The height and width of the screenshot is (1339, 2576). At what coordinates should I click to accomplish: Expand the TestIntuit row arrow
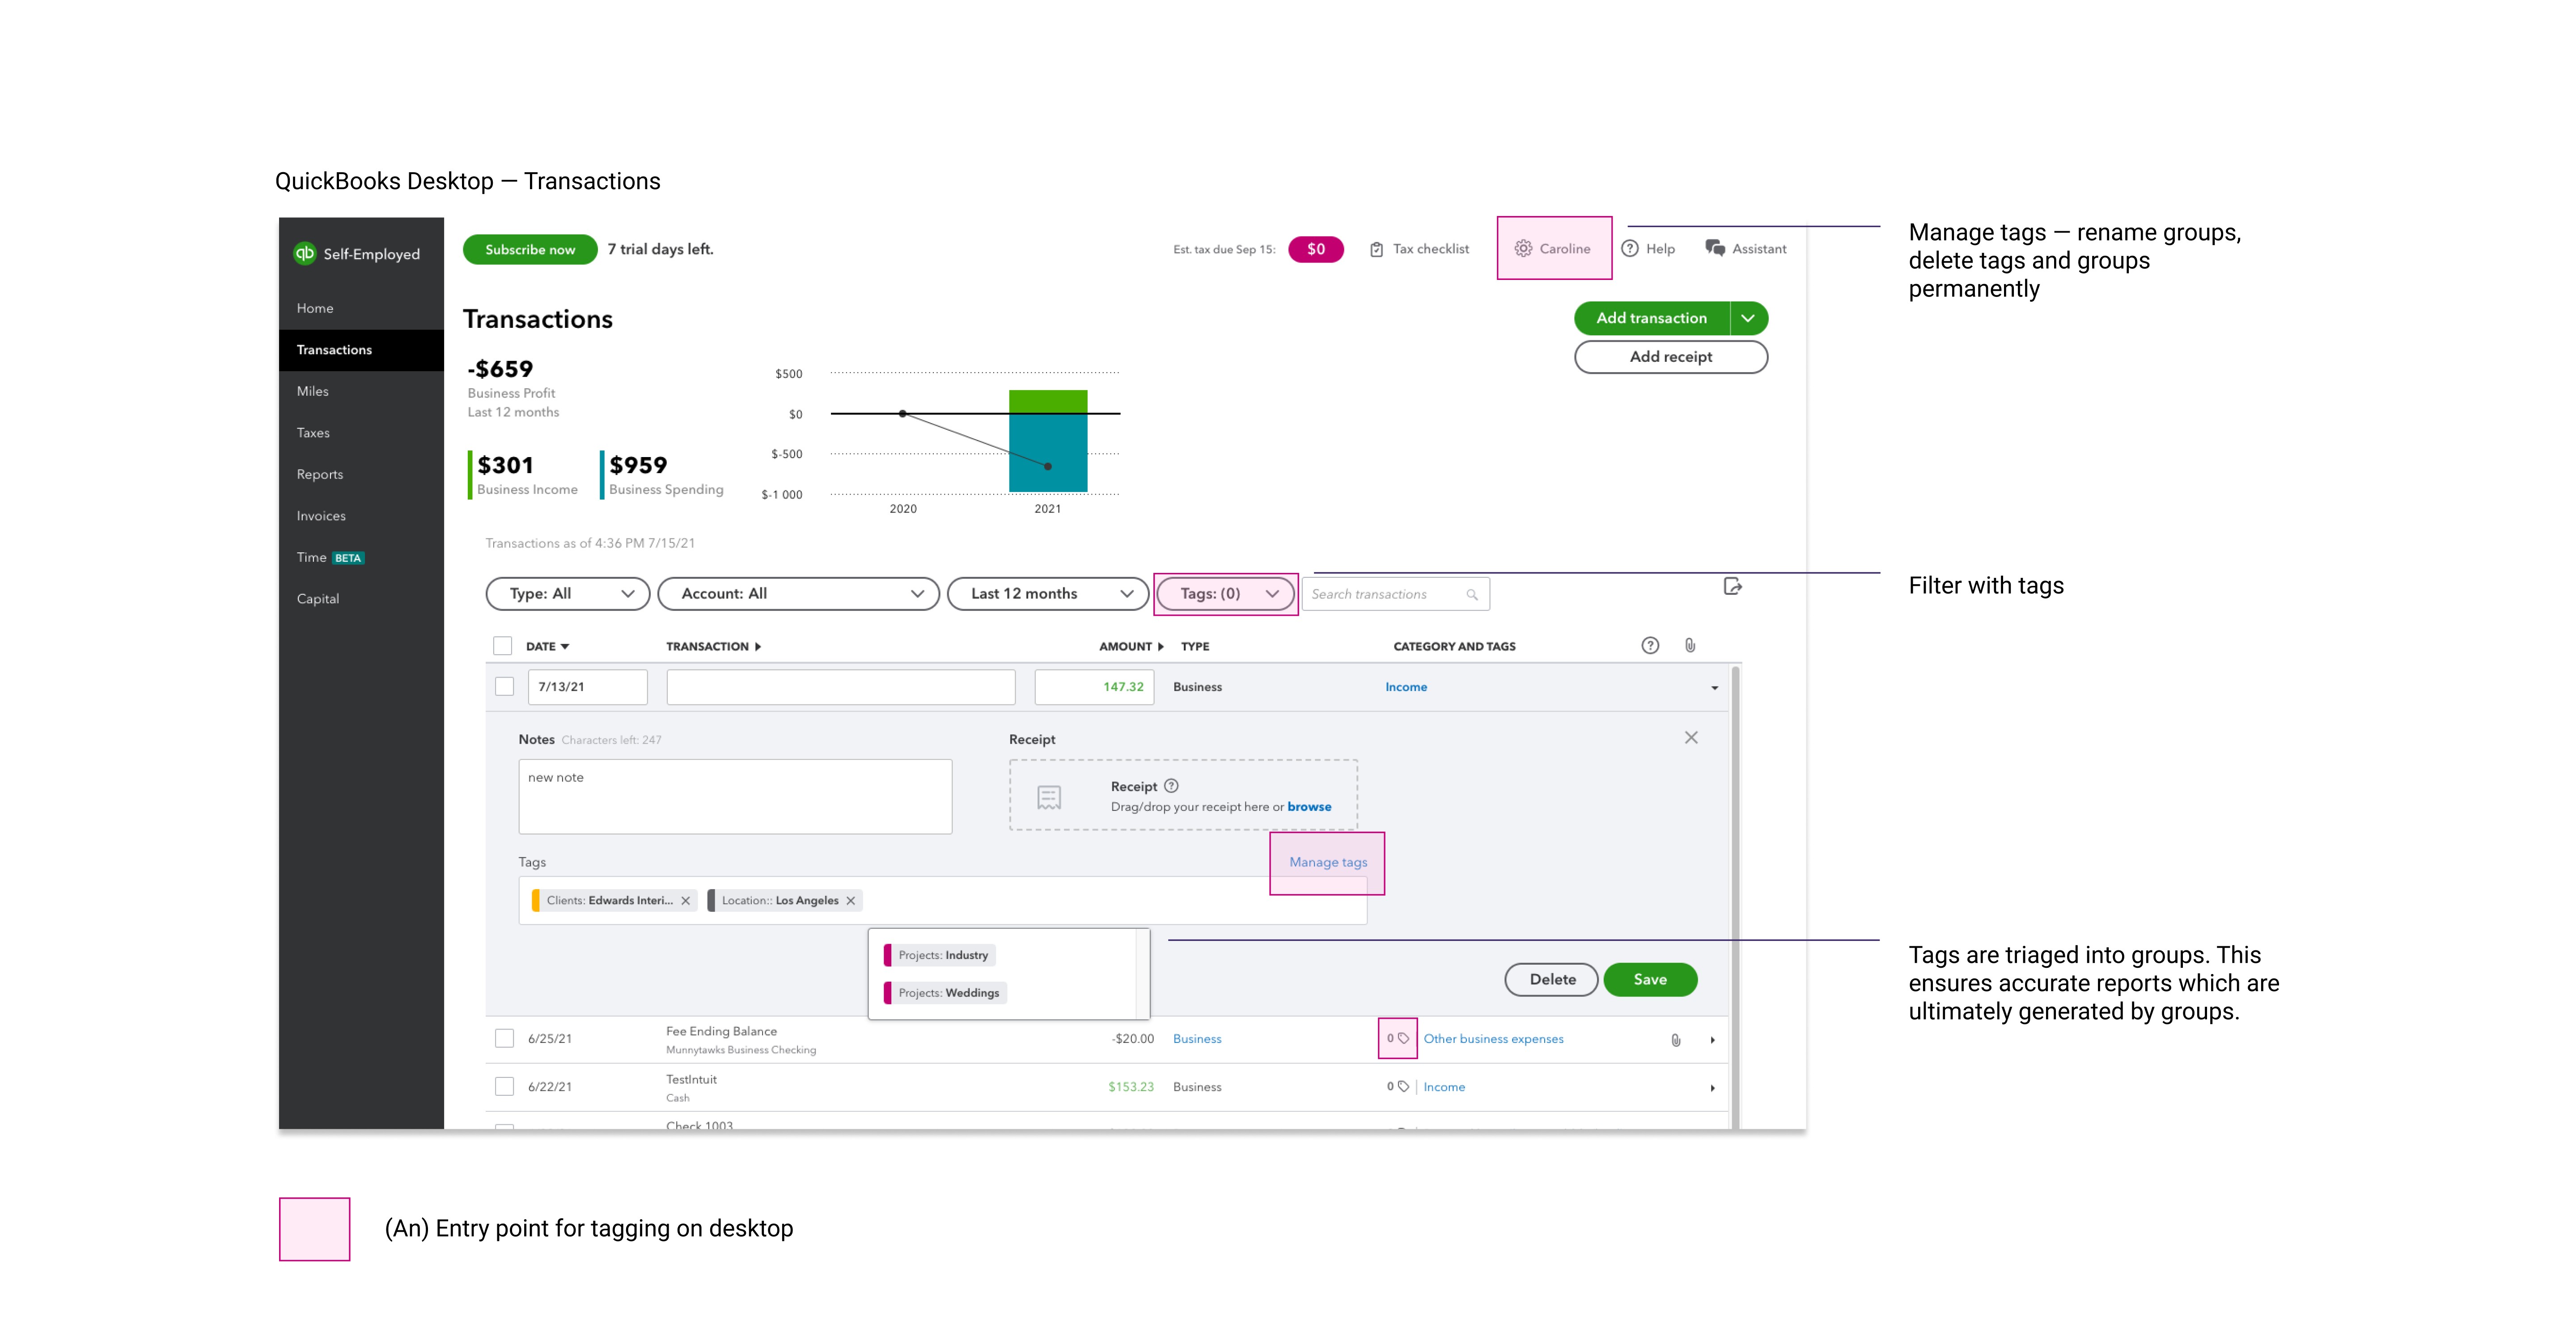click(1713, 1089)
